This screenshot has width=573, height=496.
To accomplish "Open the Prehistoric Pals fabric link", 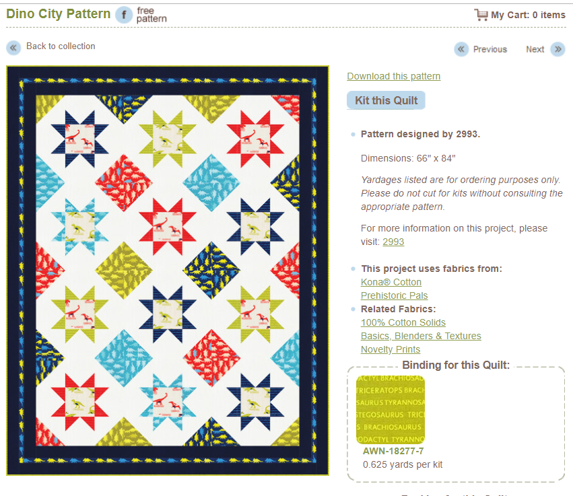I will click(x=394, y=295).
